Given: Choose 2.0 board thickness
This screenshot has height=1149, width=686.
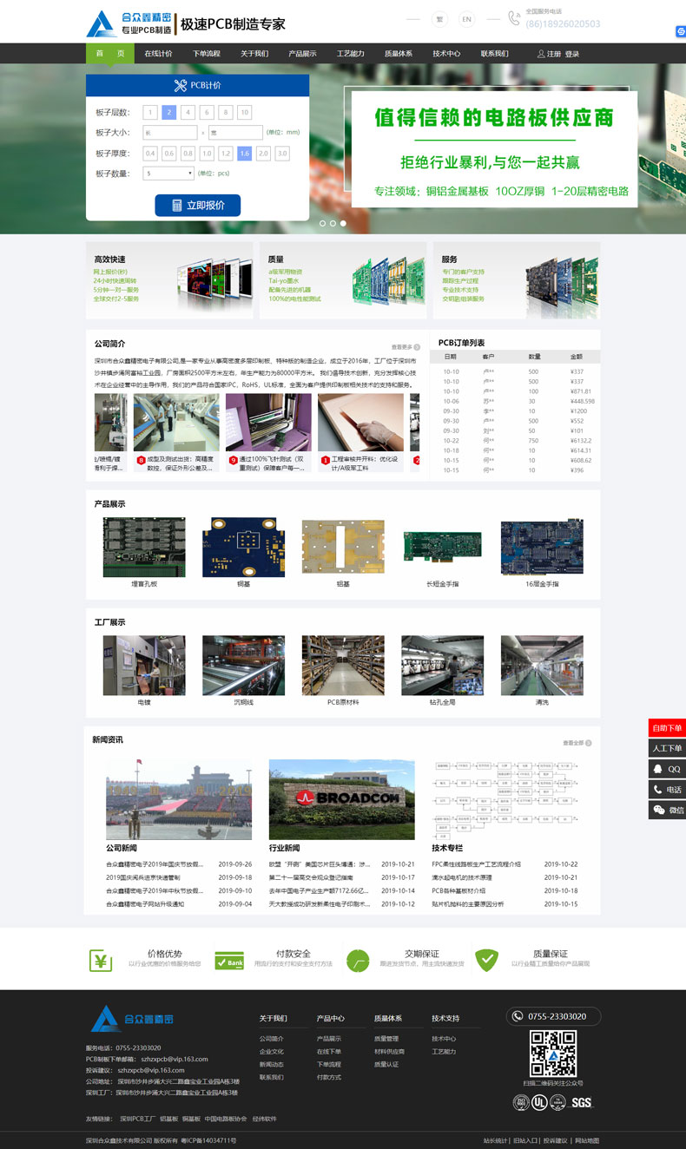Looking at the screenshot, I should point(263,154).
